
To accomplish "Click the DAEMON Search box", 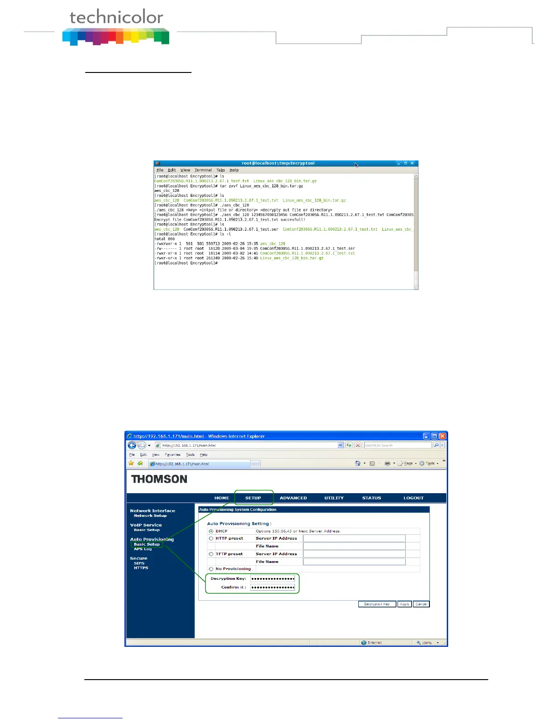I will pos(398,445).
